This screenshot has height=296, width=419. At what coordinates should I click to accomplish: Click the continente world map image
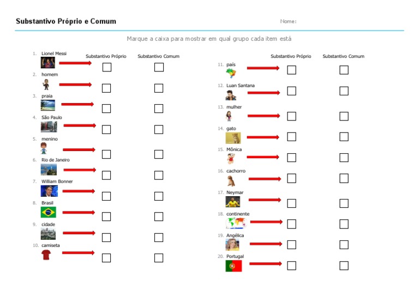point(236,223)
